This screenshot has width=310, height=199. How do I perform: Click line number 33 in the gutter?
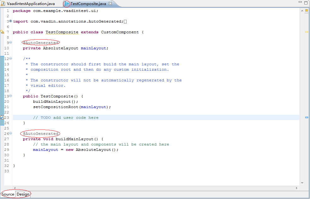(x=7, y=171)
